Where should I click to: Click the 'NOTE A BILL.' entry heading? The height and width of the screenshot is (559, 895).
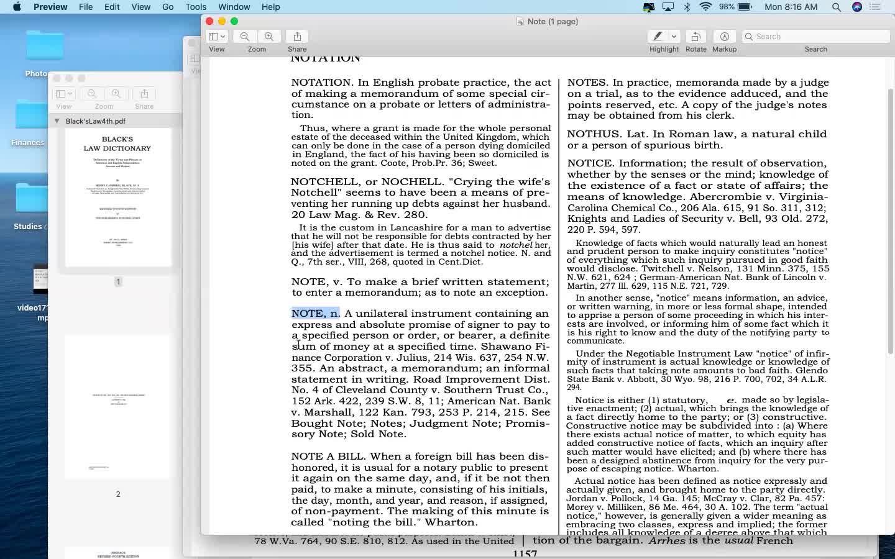[x=329, y=457]
